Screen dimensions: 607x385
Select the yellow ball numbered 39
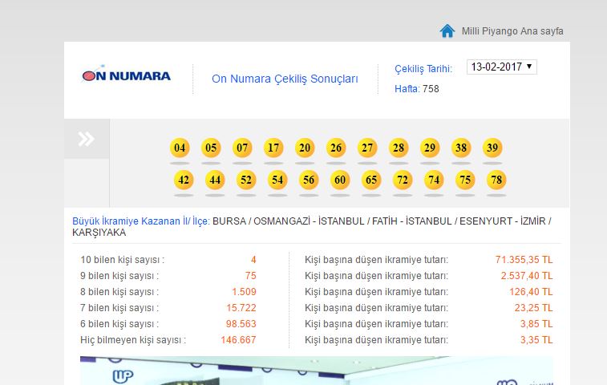coord(492,148)
